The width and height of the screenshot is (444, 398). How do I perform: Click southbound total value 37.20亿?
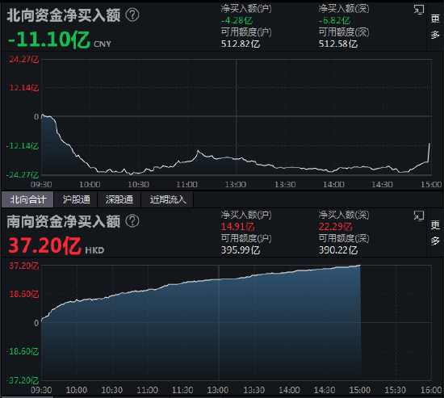44,245
